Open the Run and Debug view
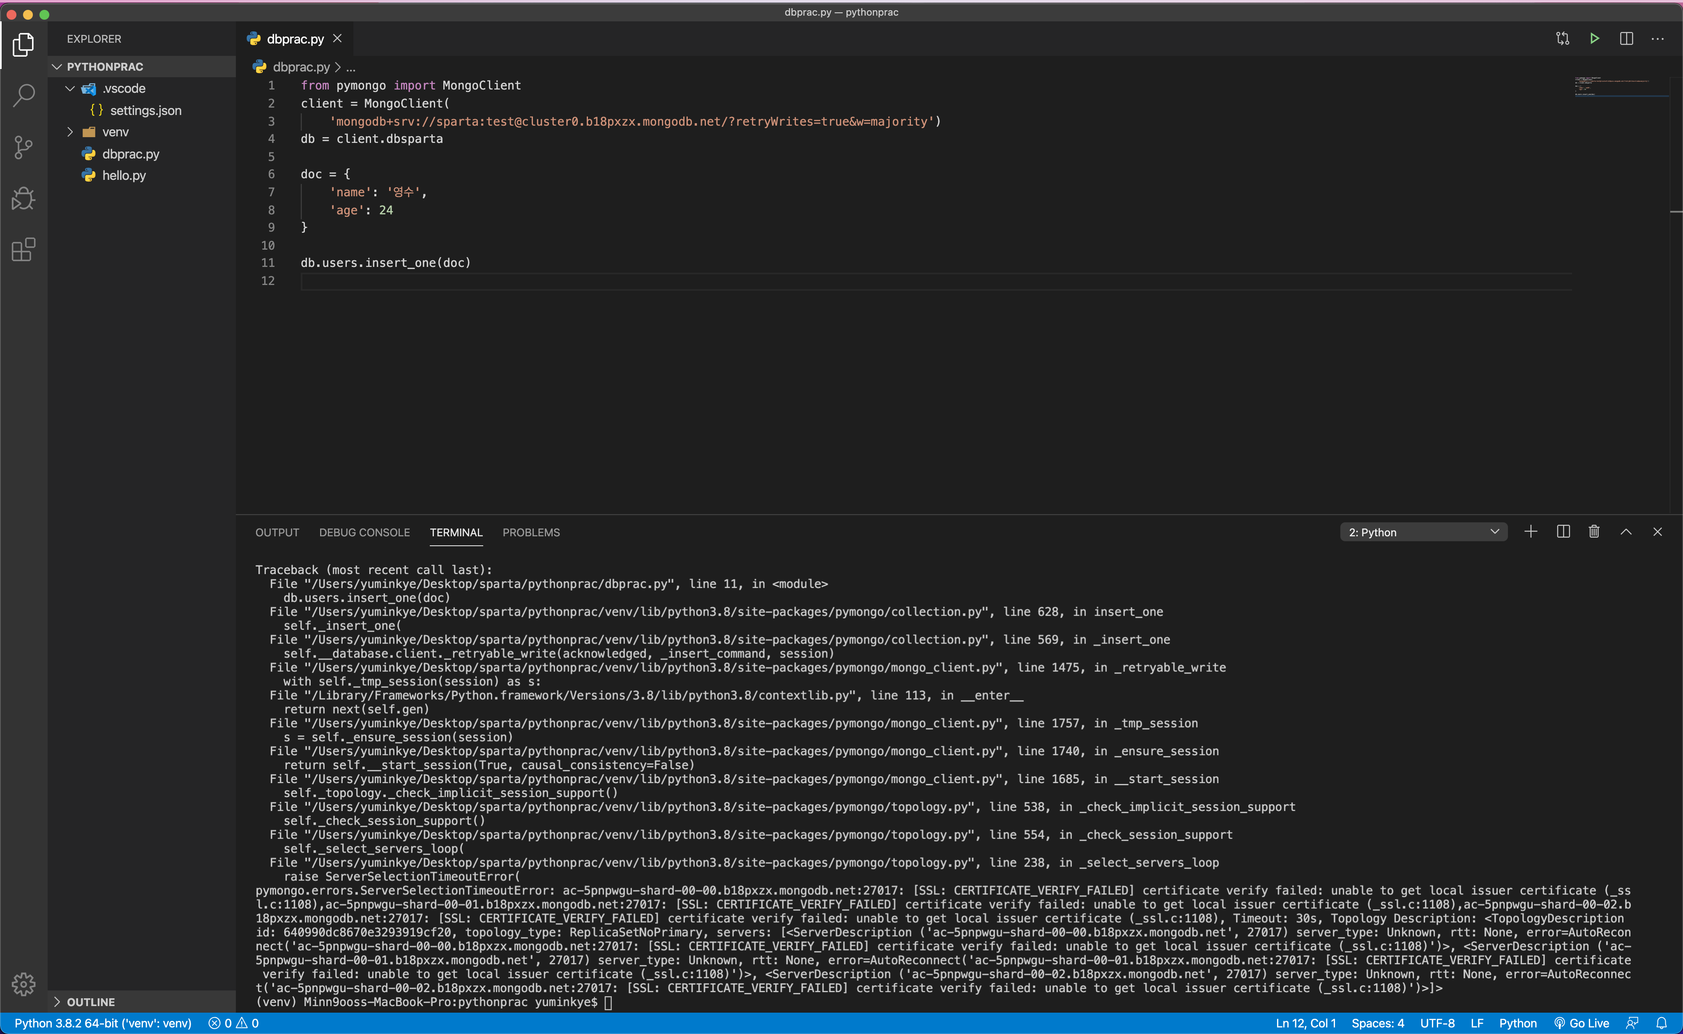 (23, 198)
